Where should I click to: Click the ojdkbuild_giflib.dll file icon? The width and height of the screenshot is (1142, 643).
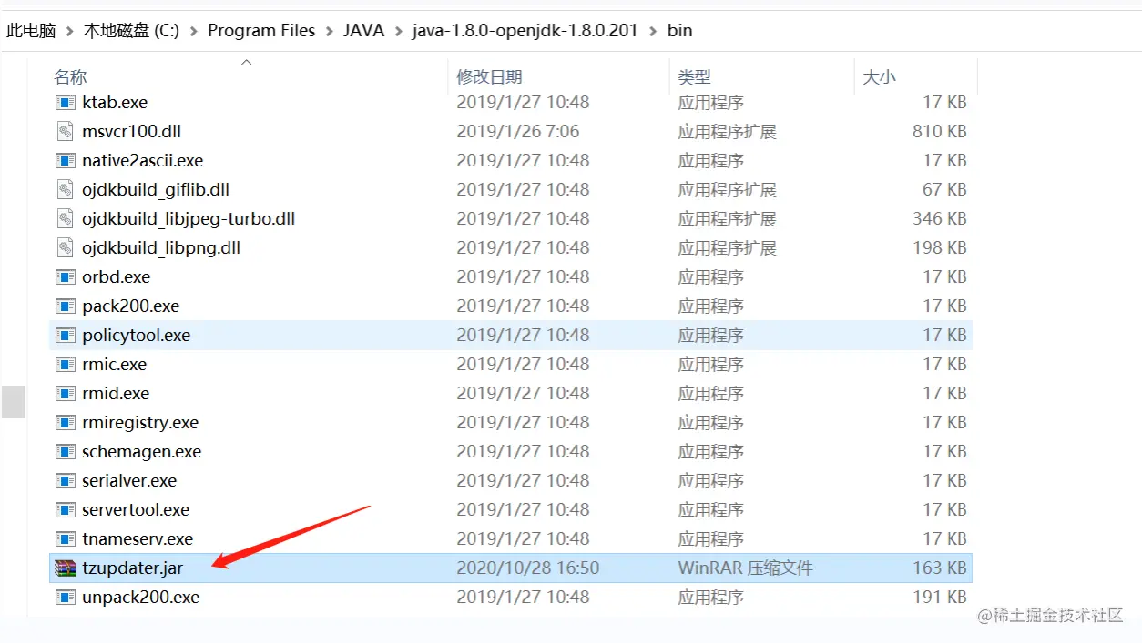tap(66, 190)
